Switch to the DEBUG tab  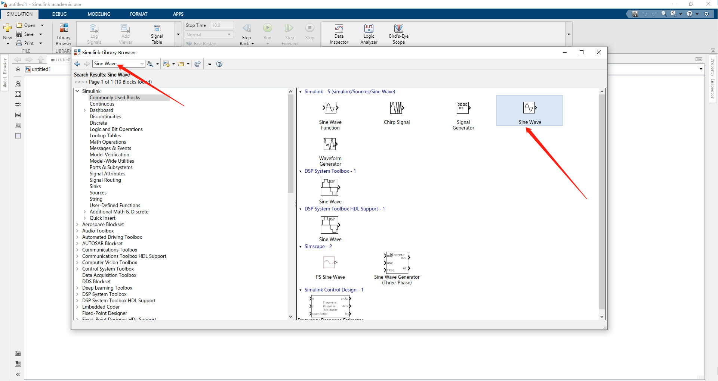[x=59, y=14]
